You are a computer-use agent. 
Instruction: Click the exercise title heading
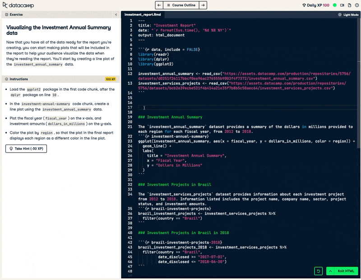59,30
